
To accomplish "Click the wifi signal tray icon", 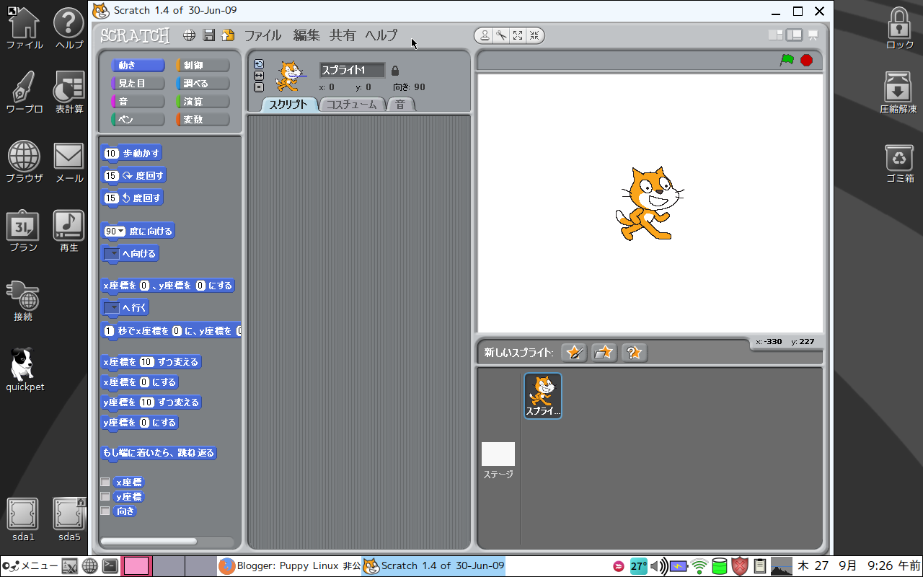I will 699,566.
